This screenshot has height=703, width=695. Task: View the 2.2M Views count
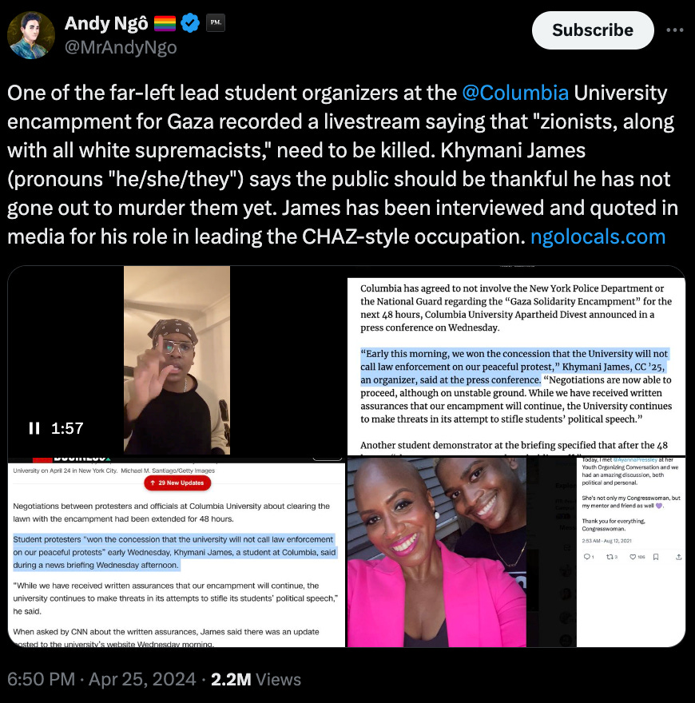256,679
